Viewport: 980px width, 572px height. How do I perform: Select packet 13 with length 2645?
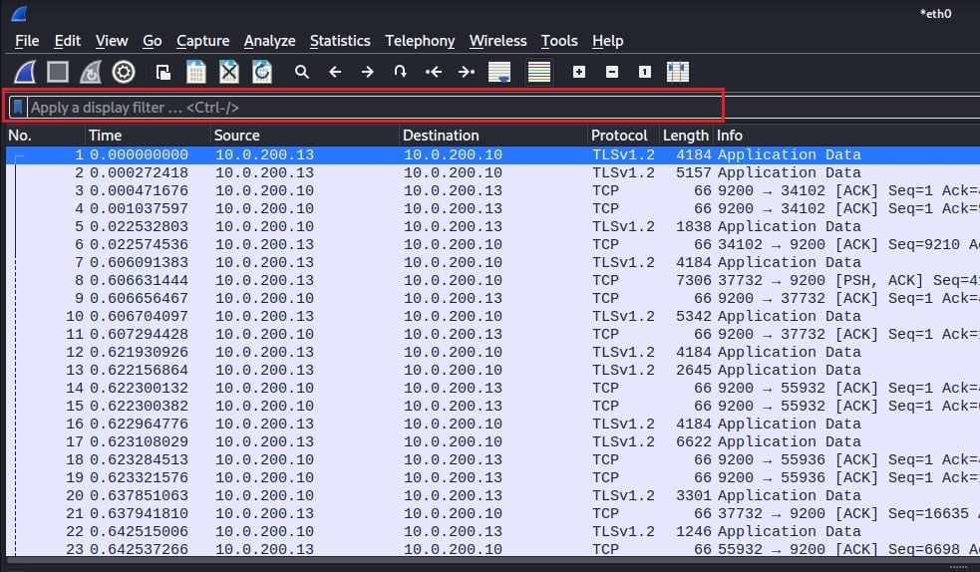coord(493,371)
